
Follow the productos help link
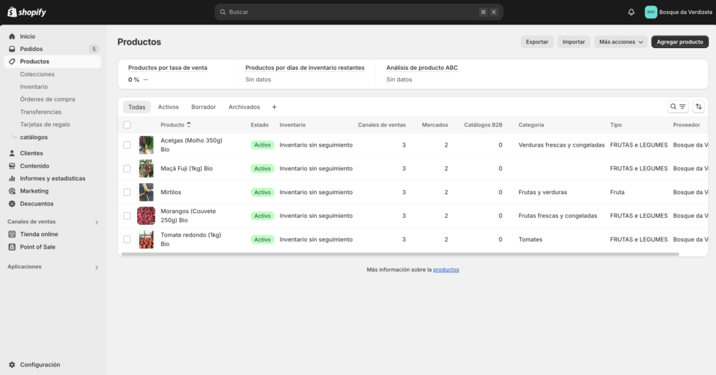(446, 270)
